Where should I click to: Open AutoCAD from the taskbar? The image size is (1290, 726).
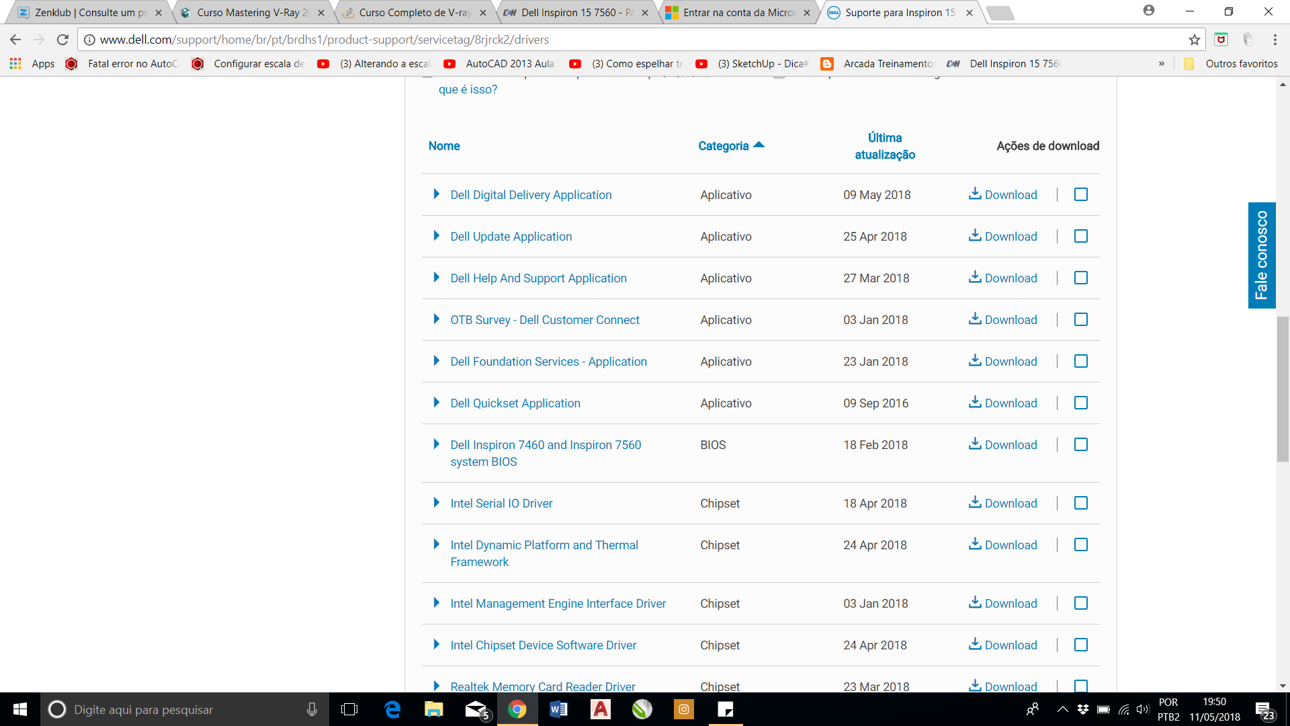tap(600, 709)
